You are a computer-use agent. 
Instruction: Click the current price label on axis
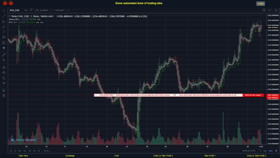point(273,28)
